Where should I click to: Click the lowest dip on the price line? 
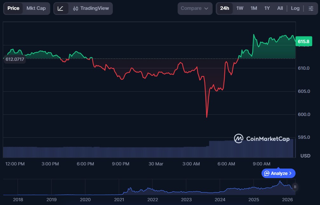point(207,117)
